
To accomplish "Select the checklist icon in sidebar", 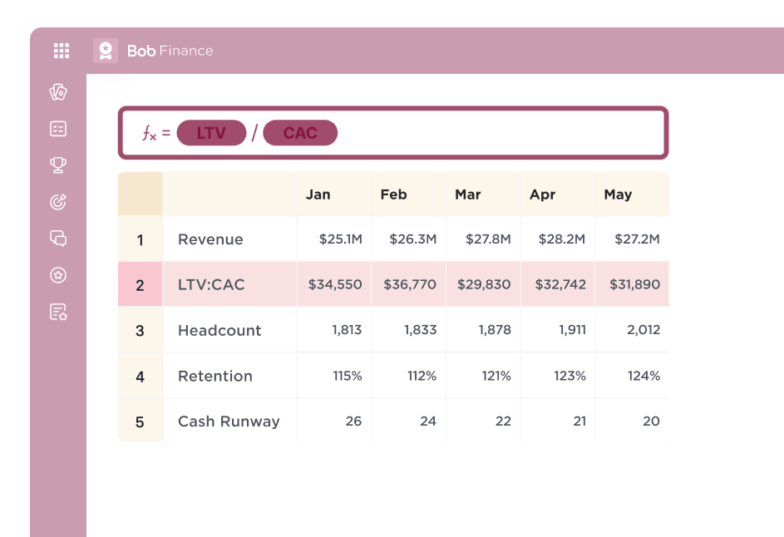I will coord(57,128).
